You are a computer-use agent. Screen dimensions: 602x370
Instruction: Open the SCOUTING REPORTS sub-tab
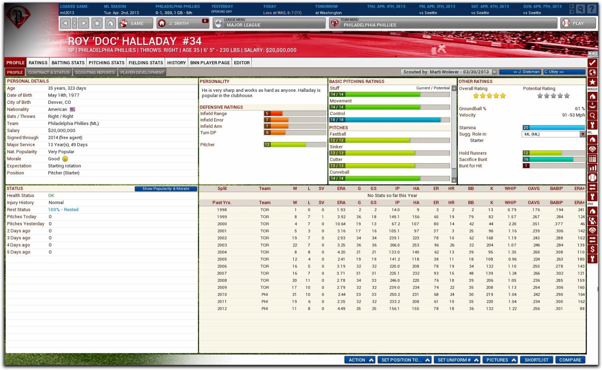95,72
